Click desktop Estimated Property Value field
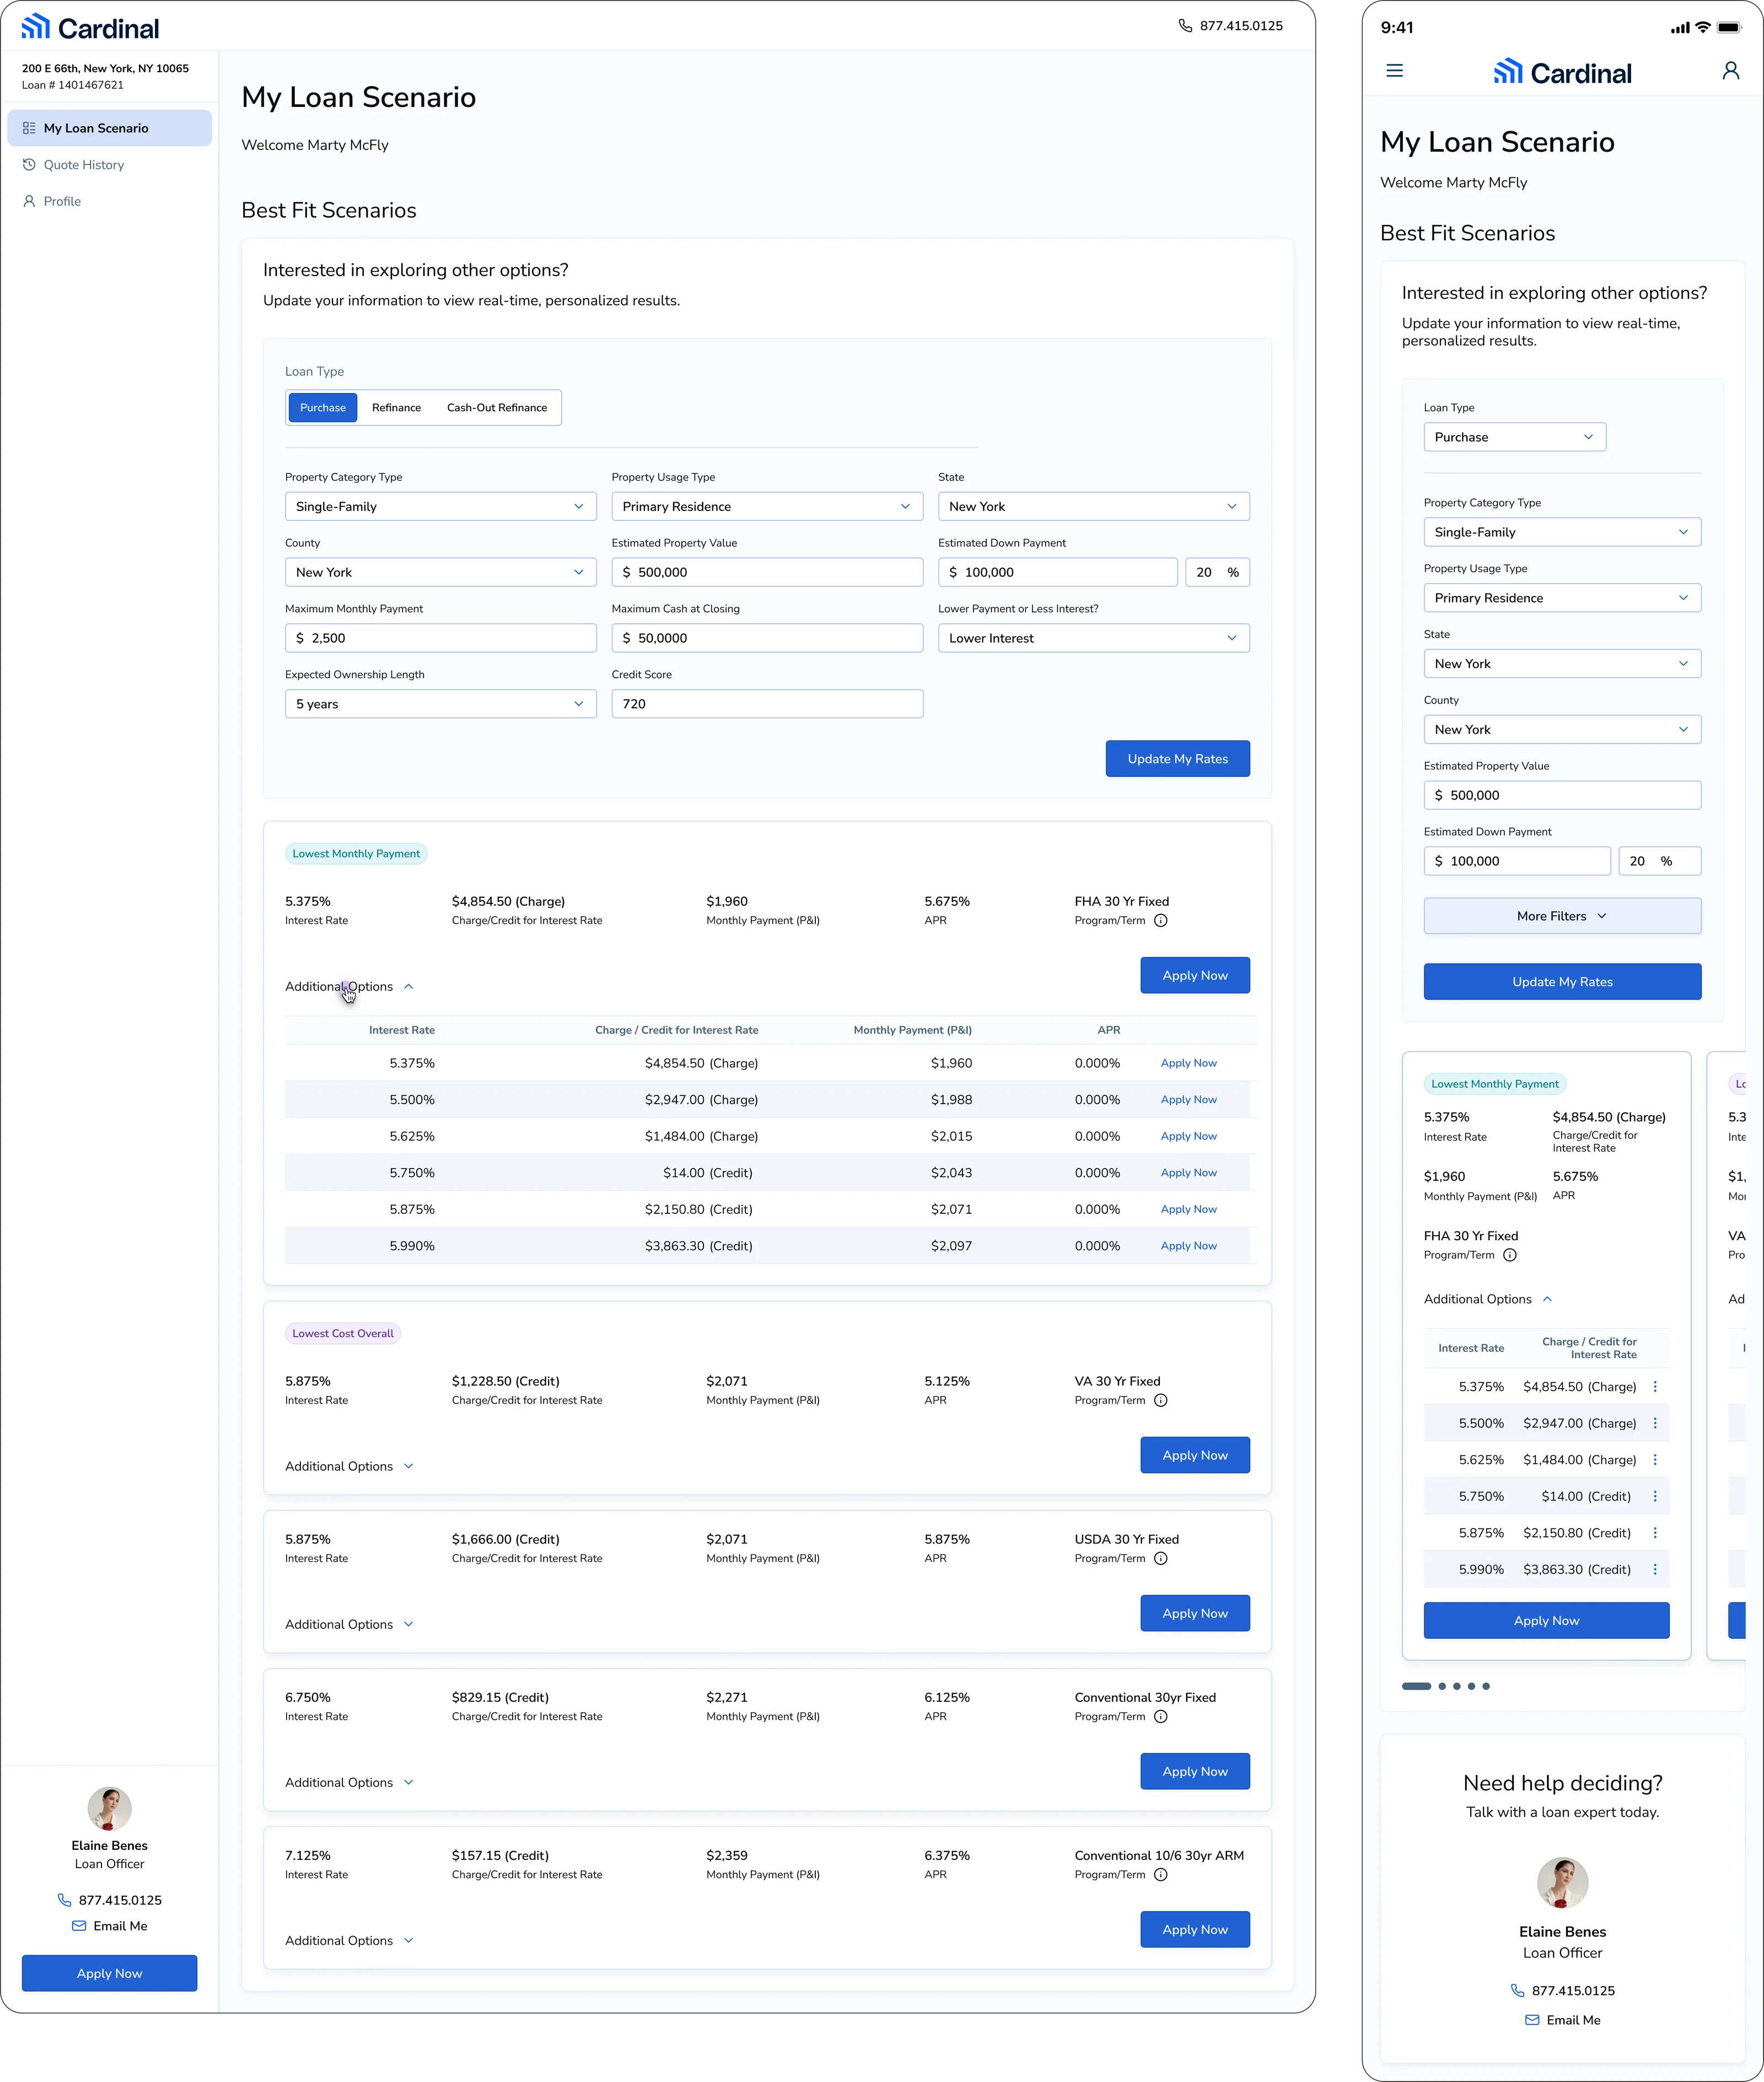Viewport: 1764px width, 2082px height. click(x=767, y=573)
